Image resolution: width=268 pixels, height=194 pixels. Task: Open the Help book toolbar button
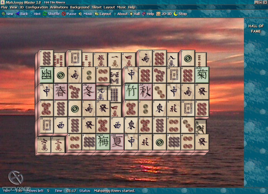coord(148,14)
